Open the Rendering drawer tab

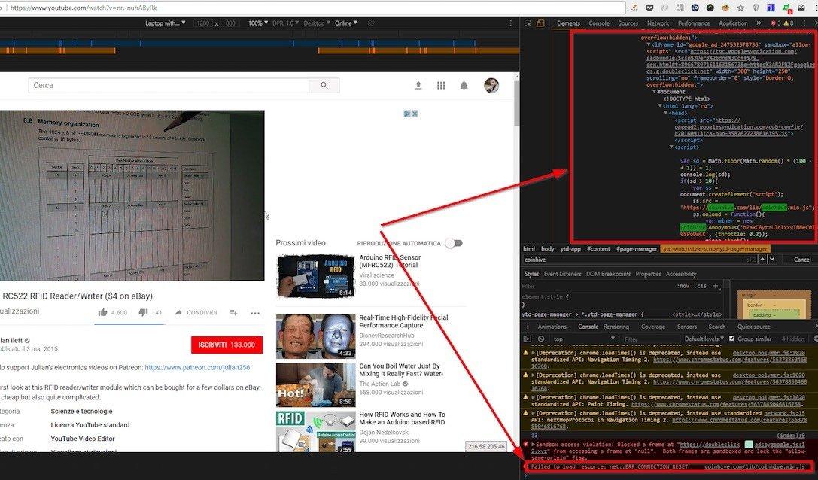616,327
